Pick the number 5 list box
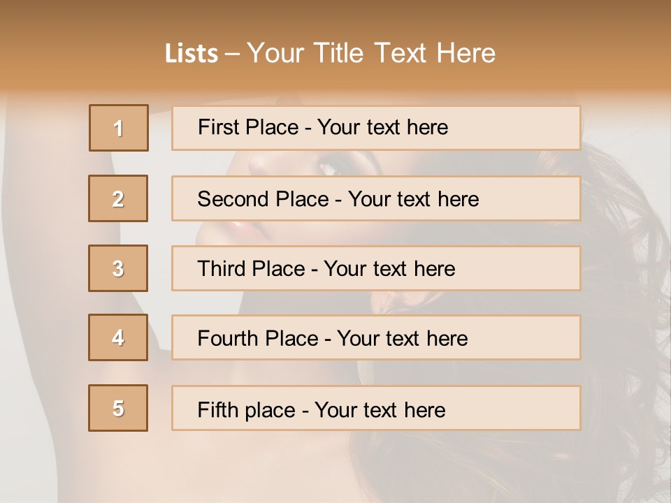Screen dimensions: 671x503 tap(118, 408)
